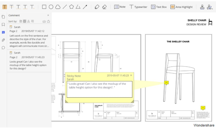
Task: Sort comments by type
Action: (33, 21)
